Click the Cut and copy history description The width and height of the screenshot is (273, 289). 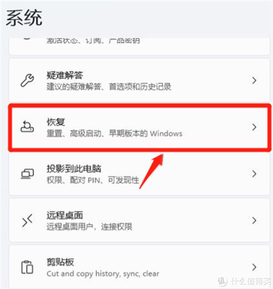point(103,274)
